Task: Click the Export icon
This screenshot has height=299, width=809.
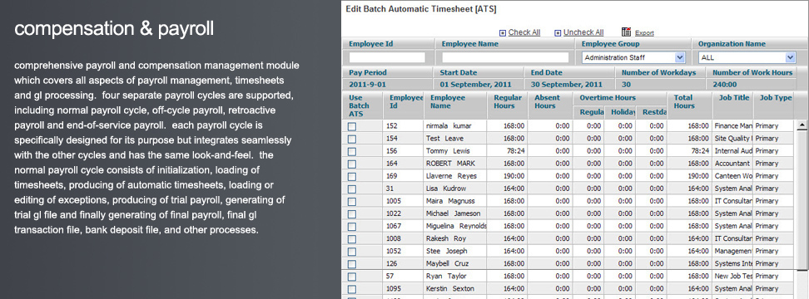Action: [627, 32]
